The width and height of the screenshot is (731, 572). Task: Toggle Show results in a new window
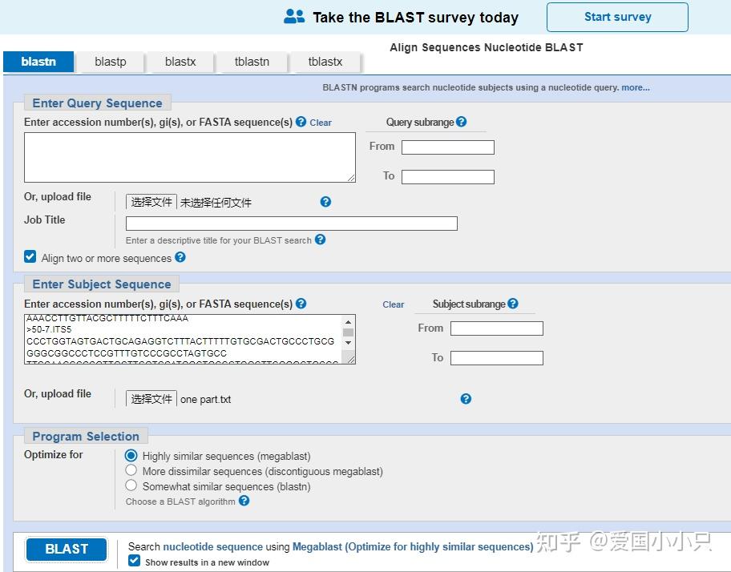point(135,560)
